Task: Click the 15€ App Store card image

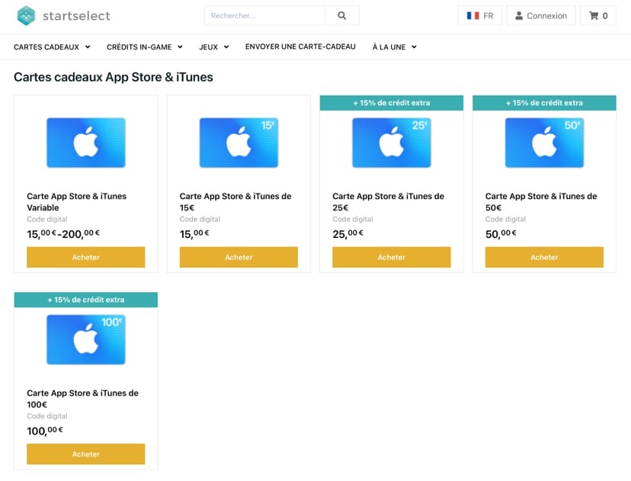Action: click(x=239, y=143)
